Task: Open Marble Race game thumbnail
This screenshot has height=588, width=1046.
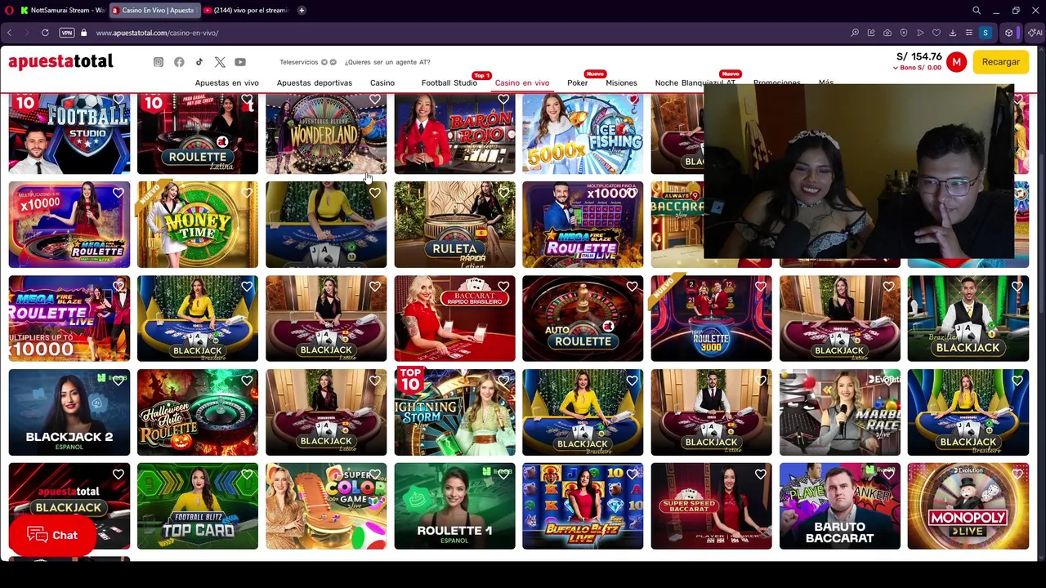Action: pyautogui.click(x=839, y=412)
